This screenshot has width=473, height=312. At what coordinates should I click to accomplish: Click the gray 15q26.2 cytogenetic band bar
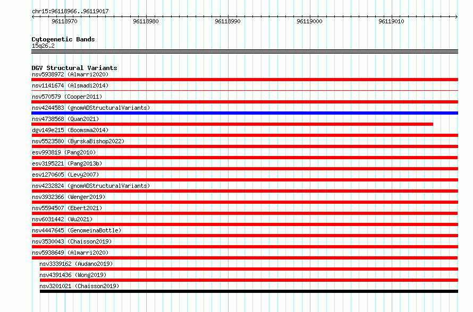(244, 51)
